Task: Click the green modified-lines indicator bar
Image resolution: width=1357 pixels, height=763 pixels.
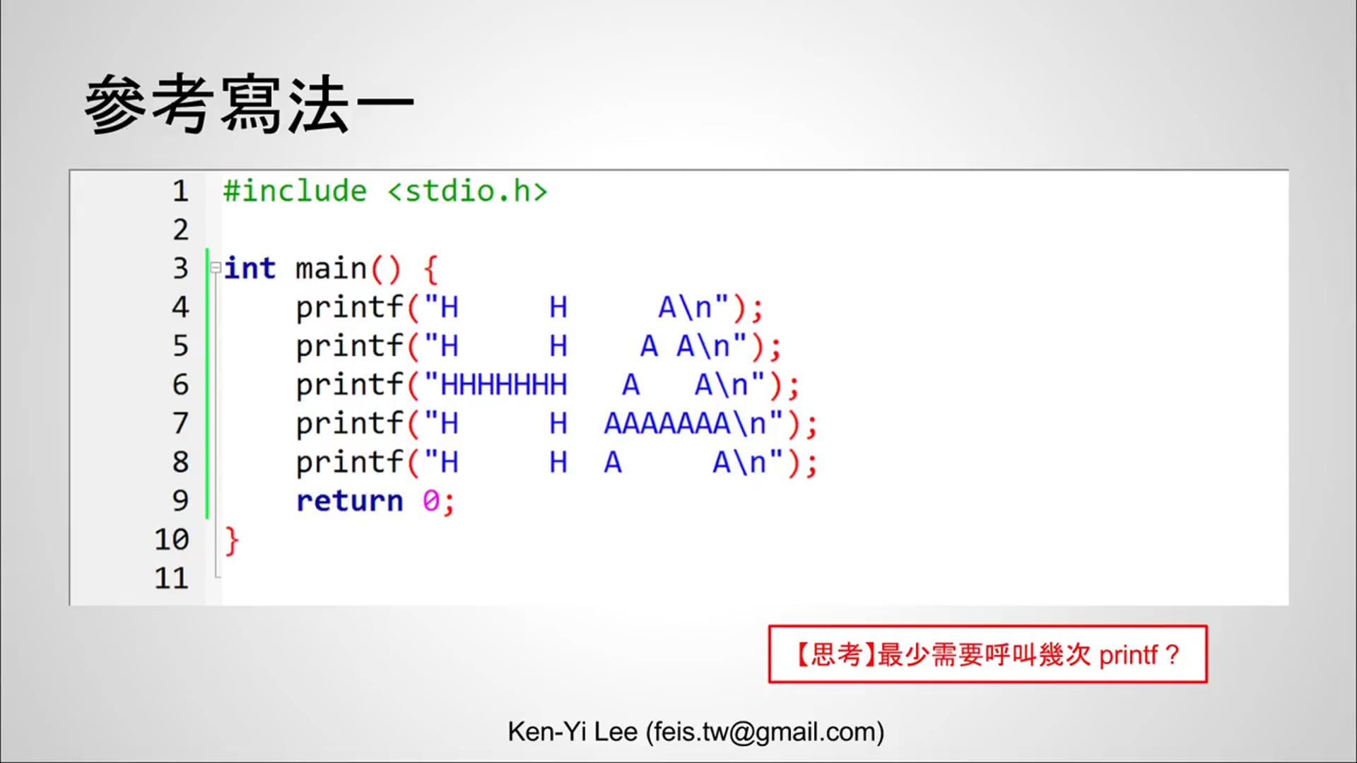Action: (206, 381)
